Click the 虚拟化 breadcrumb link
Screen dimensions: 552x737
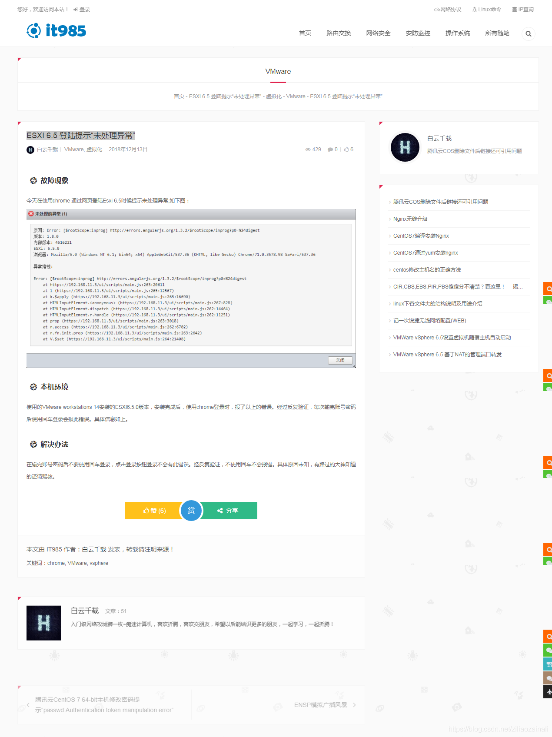click(x=274, y=96)
